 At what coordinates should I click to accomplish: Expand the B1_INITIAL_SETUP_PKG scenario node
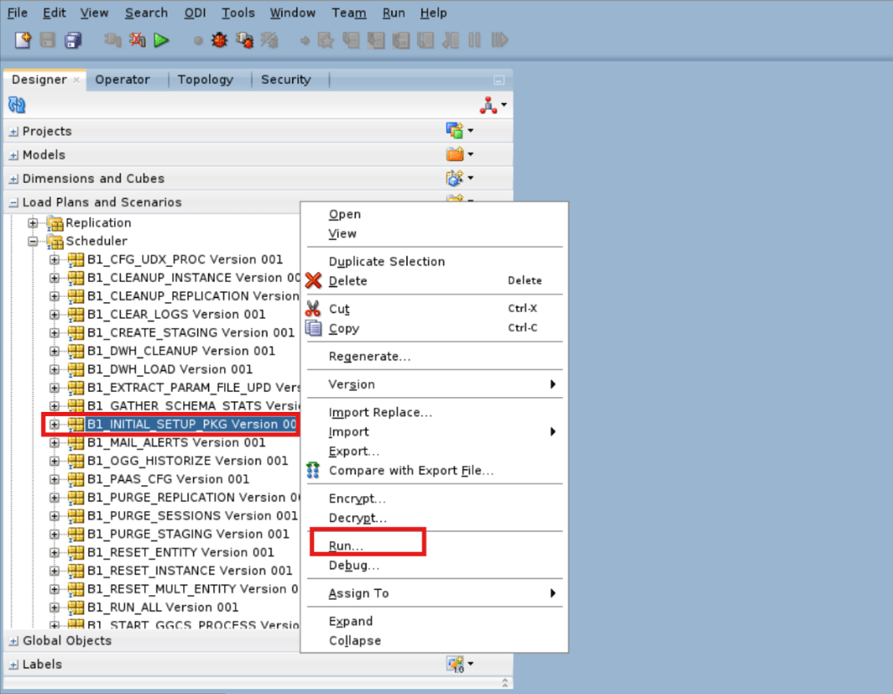pyautogui.click(x=54, y=424)
